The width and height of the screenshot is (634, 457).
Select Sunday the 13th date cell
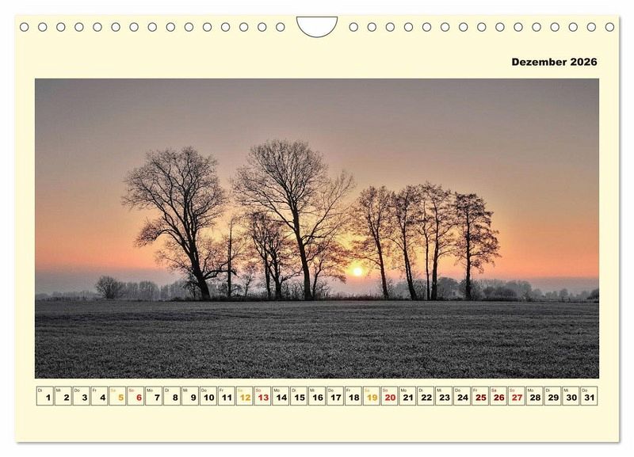[263, 396]
